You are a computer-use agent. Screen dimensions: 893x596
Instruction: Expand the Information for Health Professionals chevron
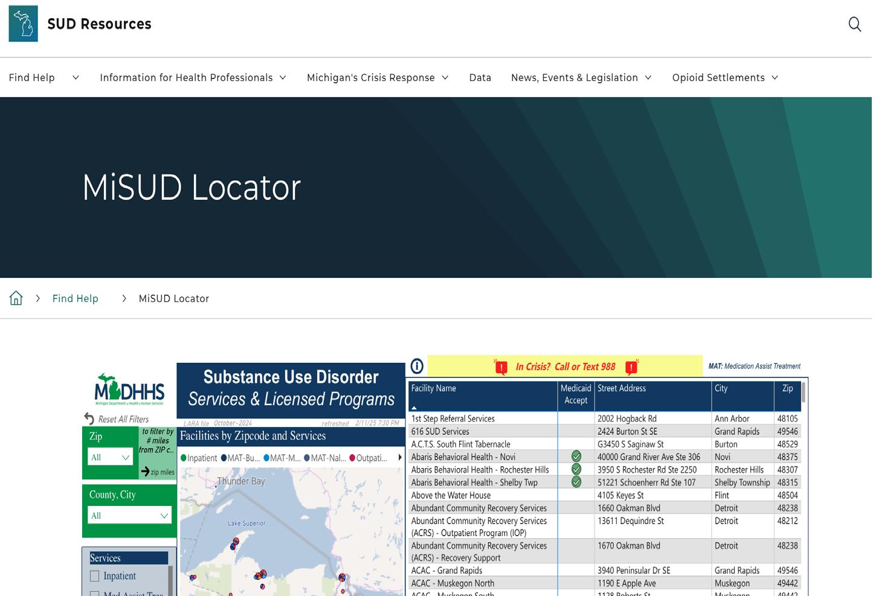click(x=283, y=77)
